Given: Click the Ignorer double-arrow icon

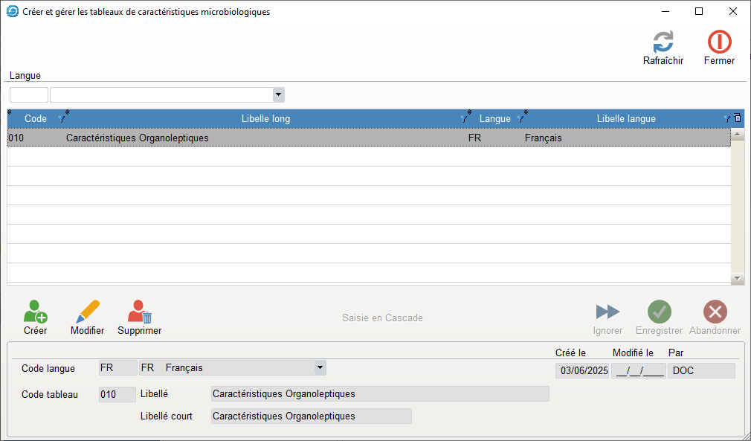Looking at the screenshot, I should (607, 312).
